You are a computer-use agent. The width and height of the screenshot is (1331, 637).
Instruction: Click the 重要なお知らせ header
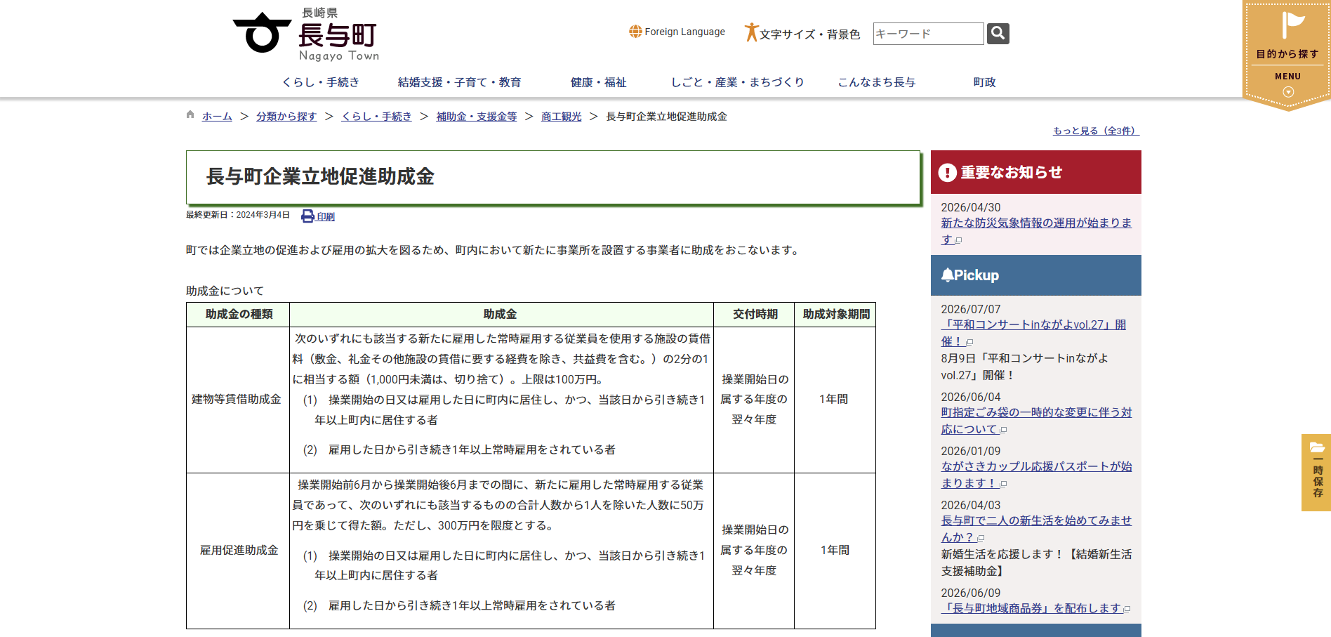(x=1036, y=172)
